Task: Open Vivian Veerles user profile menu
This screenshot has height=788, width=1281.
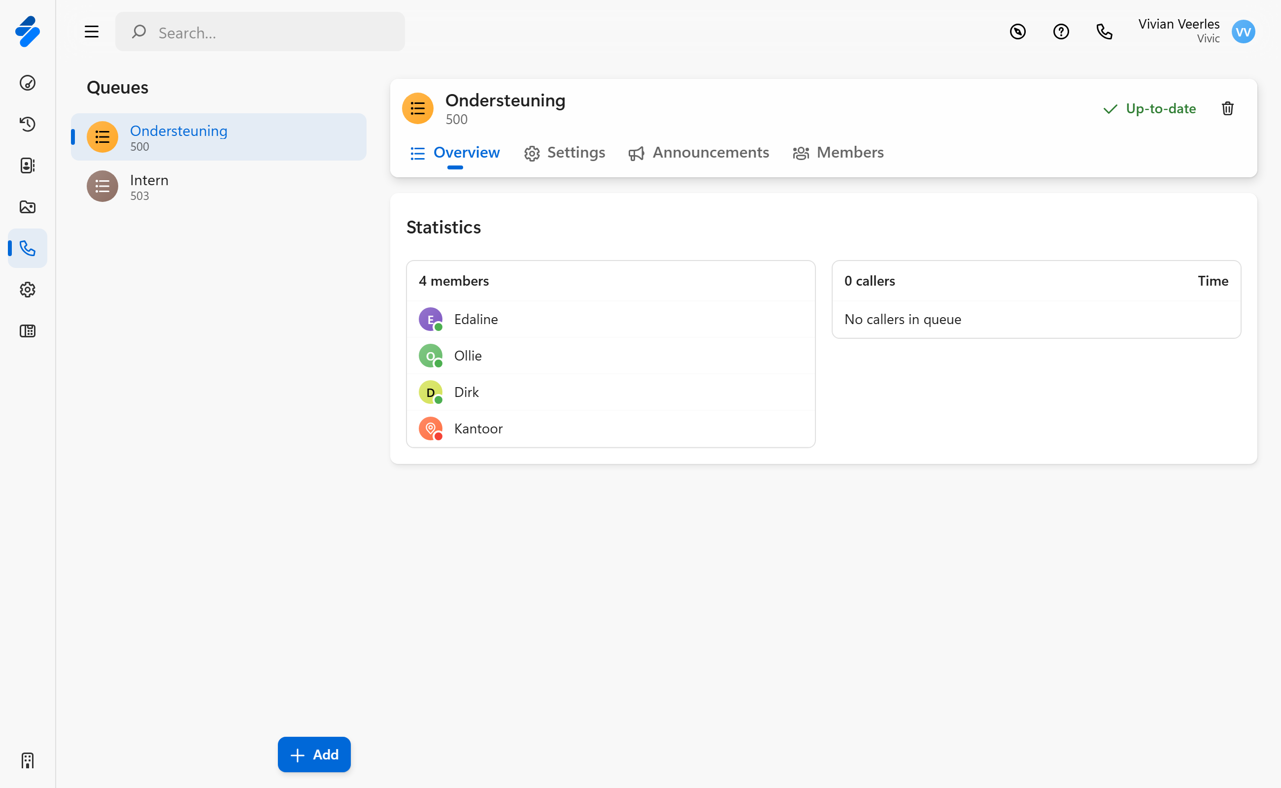Action: (1243, 32)
